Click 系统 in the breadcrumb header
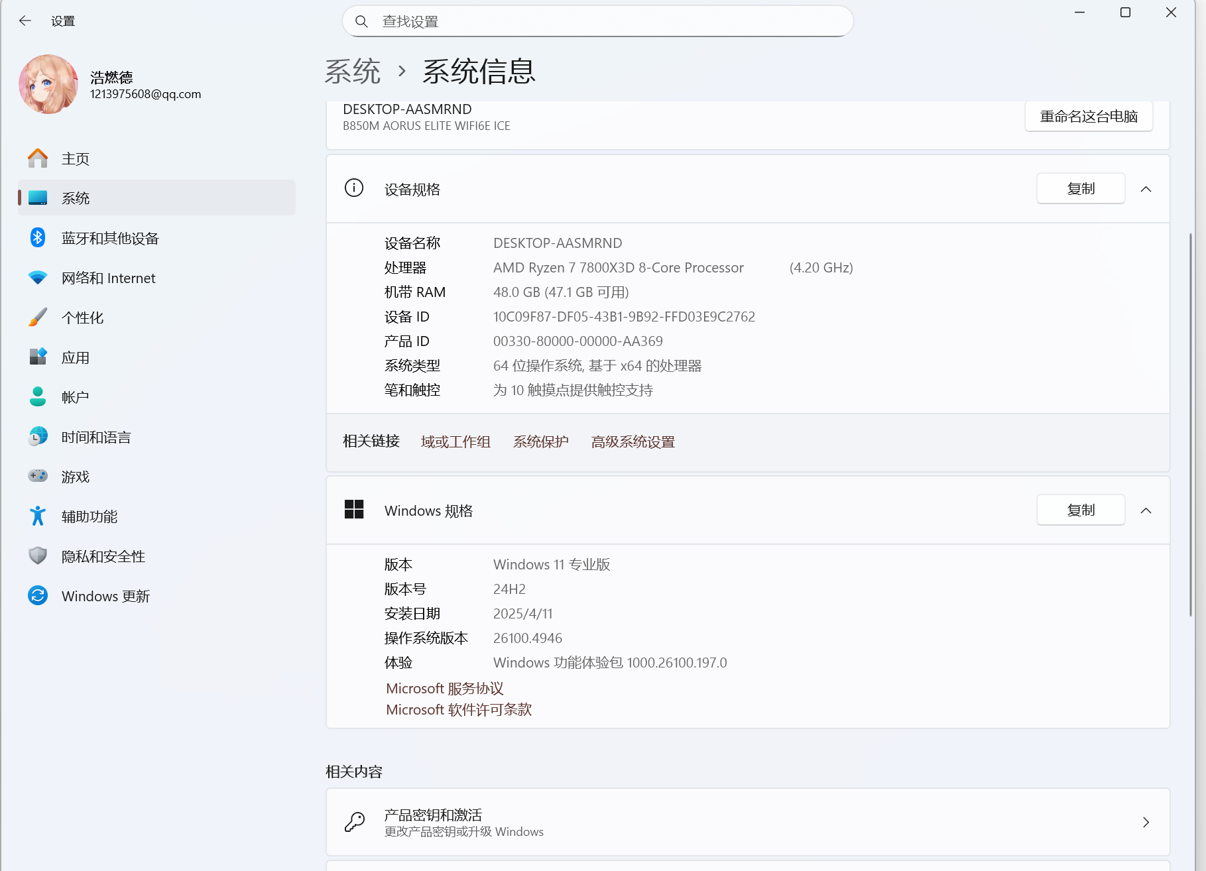The width and height of the screenshot is (1206, 871). [353, 71]
